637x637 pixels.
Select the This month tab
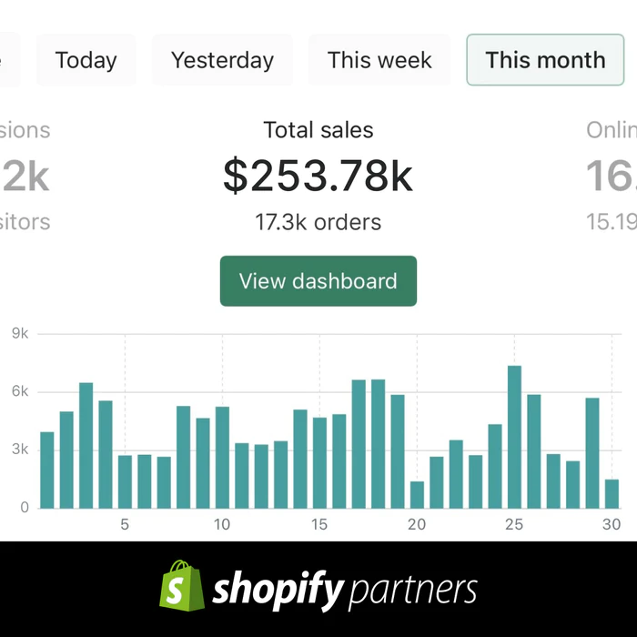pyautogui.click(x=545, y=60)
